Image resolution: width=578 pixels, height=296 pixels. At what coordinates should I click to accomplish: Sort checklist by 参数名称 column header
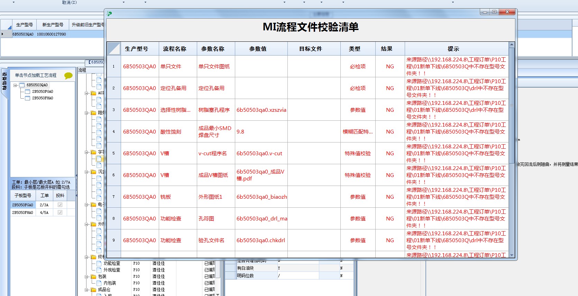tap(216, 49)
